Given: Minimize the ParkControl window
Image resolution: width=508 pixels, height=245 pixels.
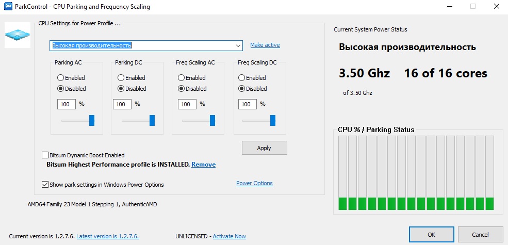Looking at the screenshot, I should click(x=450, y=6).
